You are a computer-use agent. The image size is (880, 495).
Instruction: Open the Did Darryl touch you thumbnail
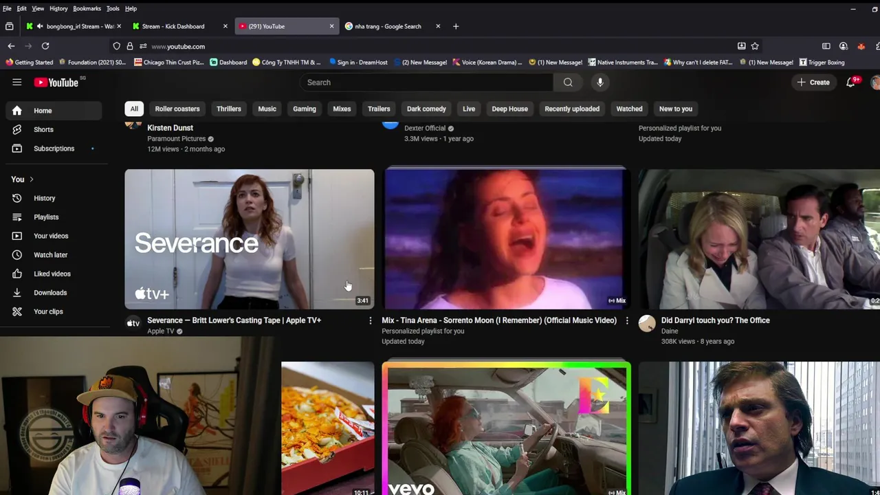tap(759, 239)
